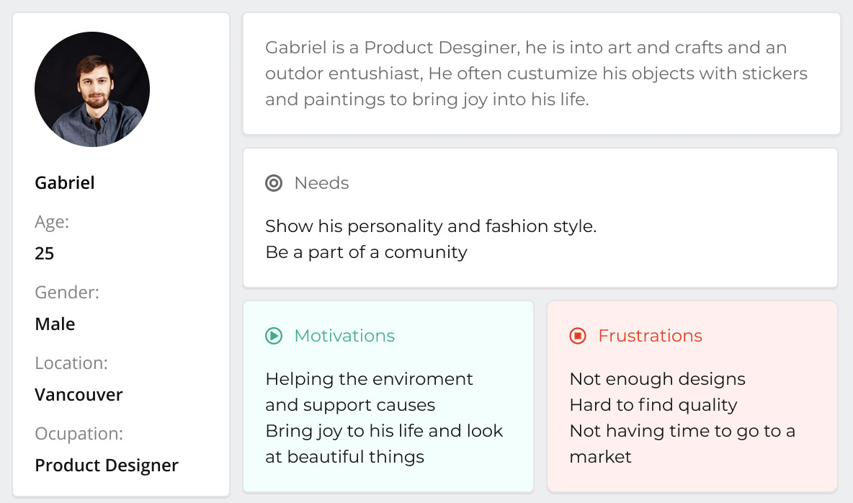Click 'Hard to find quality' frustration line
This screenshot has width=853, height=503.
pos(653,405)
